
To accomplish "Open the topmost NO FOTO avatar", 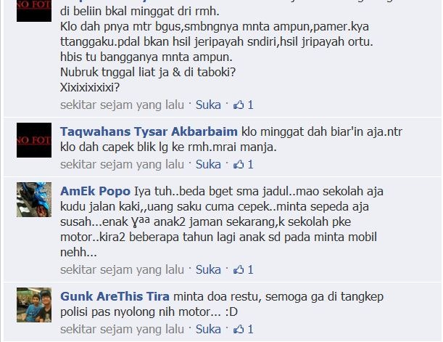I will (x=34, y=11).
